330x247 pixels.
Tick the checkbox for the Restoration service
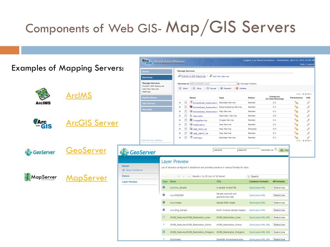[186, 124]
